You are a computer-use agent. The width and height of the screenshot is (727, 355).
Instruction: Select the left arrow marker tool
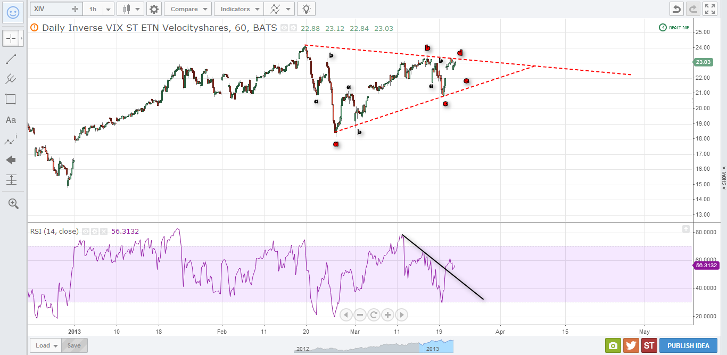11,160
